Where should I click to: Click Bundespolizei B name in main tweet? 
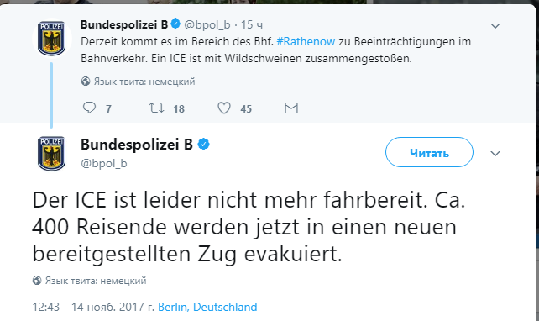[x=137, y=145]
